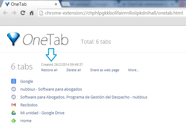Viewport: 186px width, 133px height.
Task: Open the Recibidos saved tab link
Action: pyautogui.click(x=29, y=105)
